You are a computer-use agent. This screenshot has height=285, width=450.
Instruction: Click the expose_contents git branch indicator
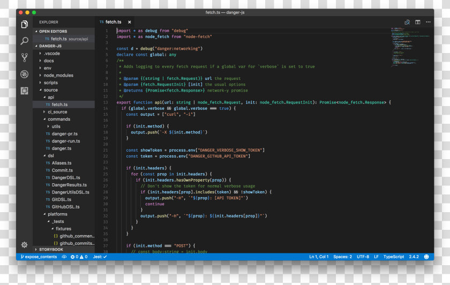tap(39, 257)
